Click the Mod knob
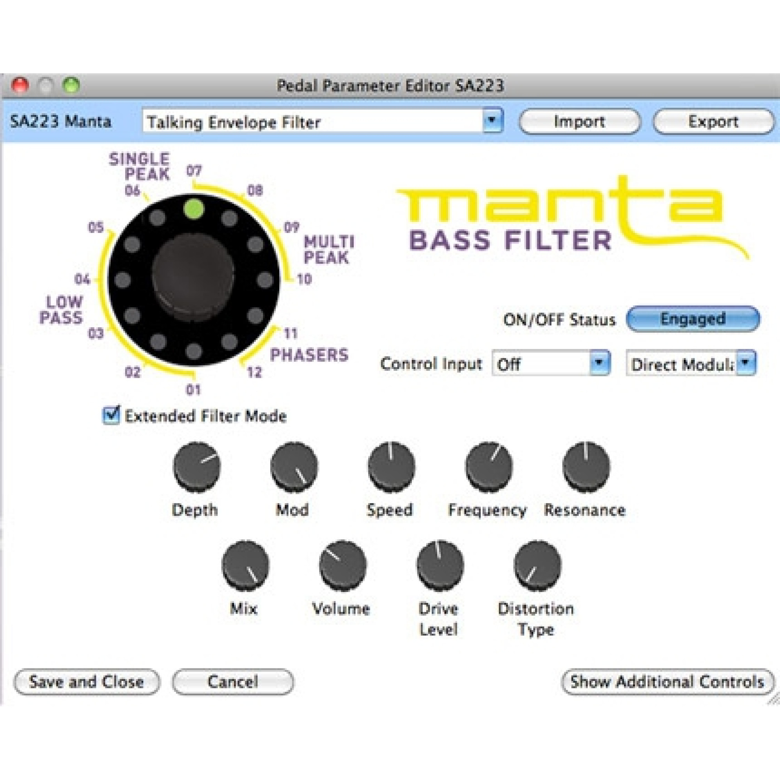The width and height of the screenshot is (780, 780). tap(294, 466)
